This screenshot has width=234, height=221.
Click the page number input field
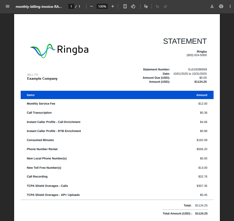[71, 6]
